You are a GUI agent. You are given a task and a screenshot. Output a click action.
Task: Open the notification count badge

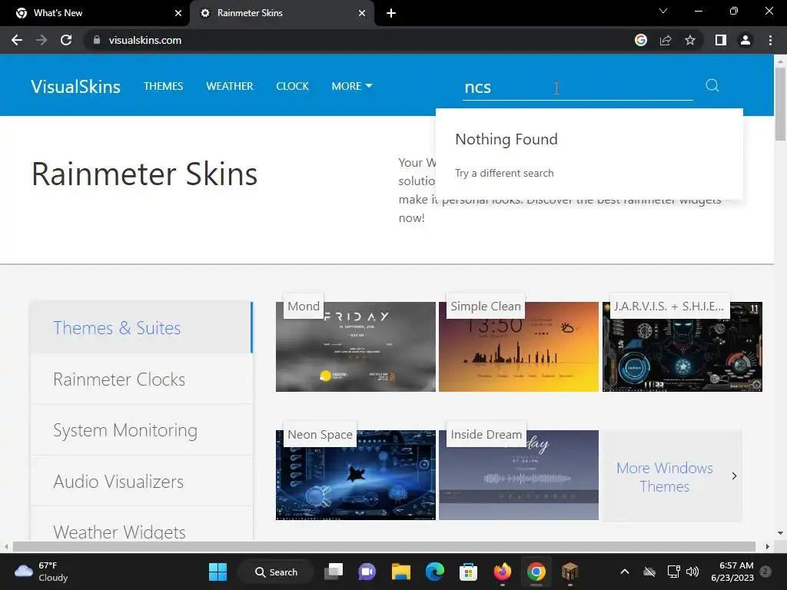(x=765, y=571)
